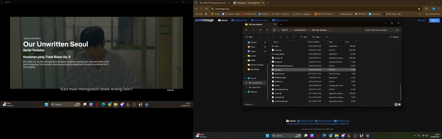Viewport: 442px width, 139px height.
Task: Open the Chrome Extensions puzzle icon
Action: click(x=426, y=9)
